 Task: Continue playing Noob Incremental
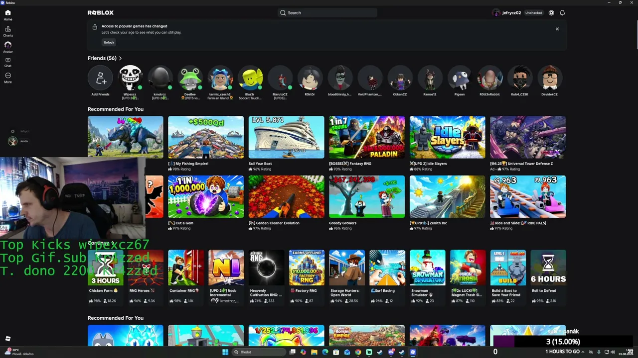pos(226,268)
